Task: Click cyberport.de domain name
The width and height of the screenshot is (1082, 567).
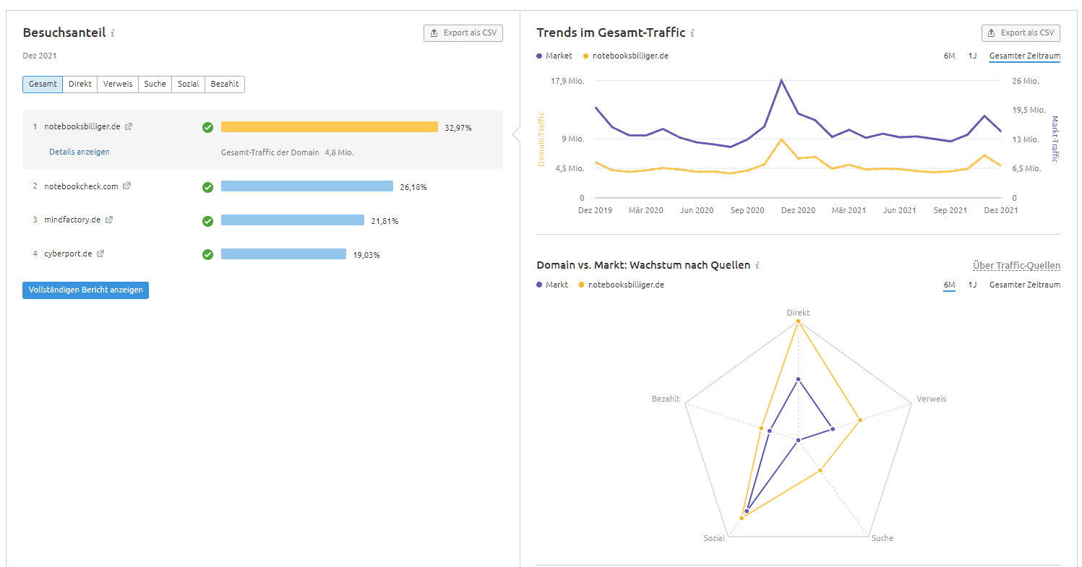Action: pos(68,254)
